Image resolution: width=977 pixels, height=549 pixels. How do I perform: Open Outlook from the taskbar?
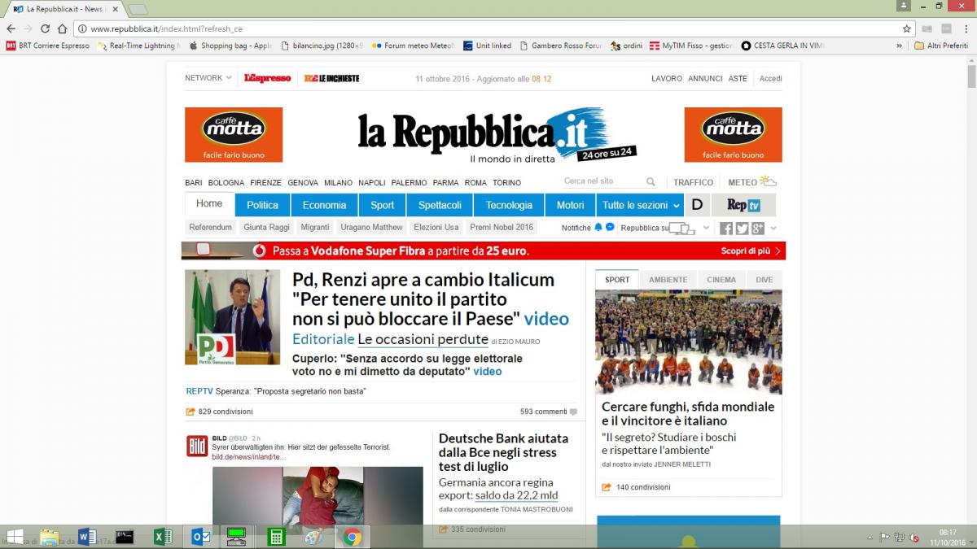pos(200,537)
